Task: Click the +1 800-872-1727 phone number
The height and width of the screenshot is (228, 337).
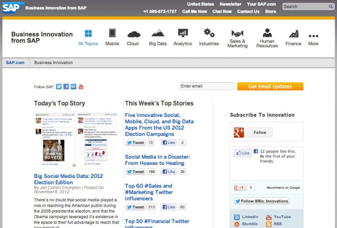Action: tap(160, 11)
